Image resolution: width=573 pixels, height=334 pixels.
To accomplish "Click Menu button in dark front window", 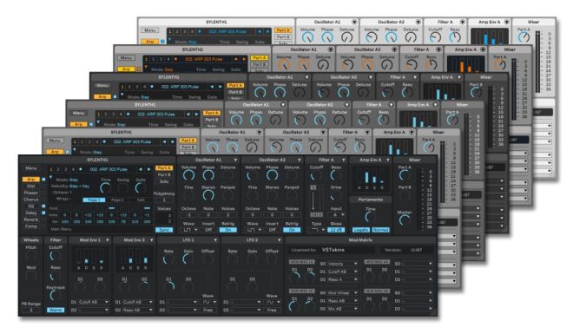I will pyautogui.click(x=31, y=168).
